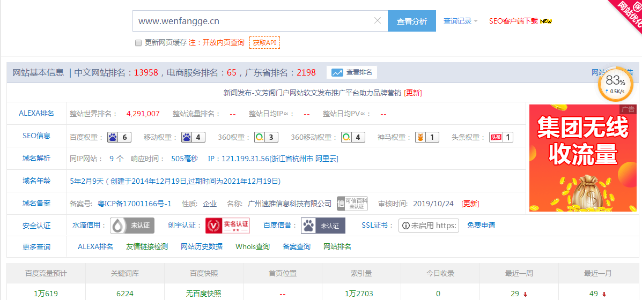Image resolution: width=642 pixels, height=300 pixels.
Task: Open the ALEXA排名 link under 更多查询
Action: (95, 246)
